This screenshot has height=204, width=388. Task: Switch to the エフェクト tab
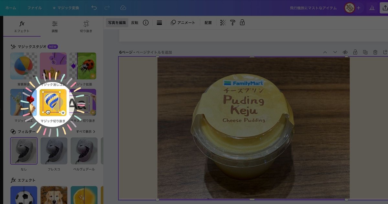click(22, 27)
